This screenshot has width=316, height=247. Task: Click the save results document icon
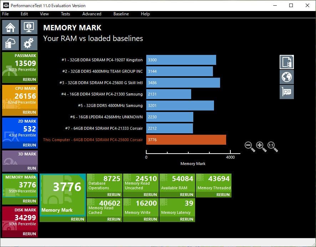tap(287, 62)
